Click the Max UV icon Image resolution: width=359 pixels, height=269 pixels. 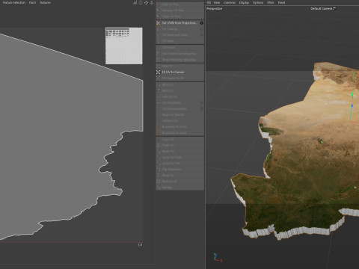tap(158, 66)
